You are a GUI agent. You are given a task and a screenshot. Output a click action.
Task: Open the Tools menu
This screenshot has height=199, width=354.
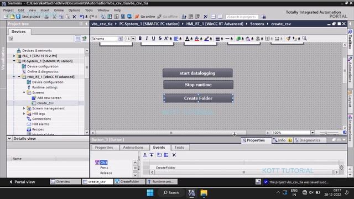pyautogui.click(x=88, y=10)
